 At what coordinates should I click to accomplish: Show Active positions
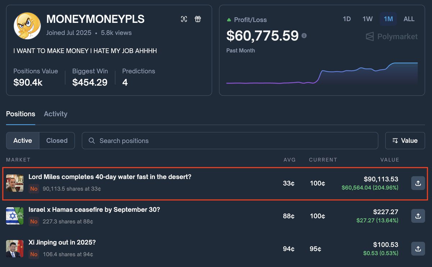point(23,141)
